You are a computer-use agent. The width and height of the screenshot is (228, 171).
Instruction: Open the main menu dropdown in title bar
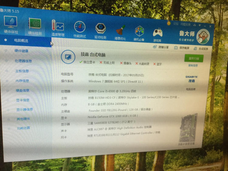tap(200, 25)
